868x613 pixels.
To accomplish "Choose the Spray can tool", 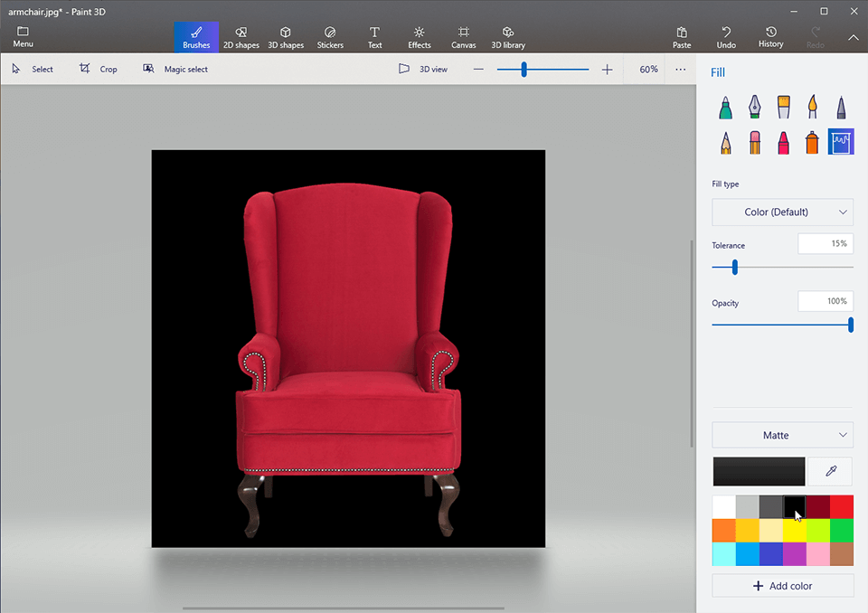I will (x=813, y=142).
